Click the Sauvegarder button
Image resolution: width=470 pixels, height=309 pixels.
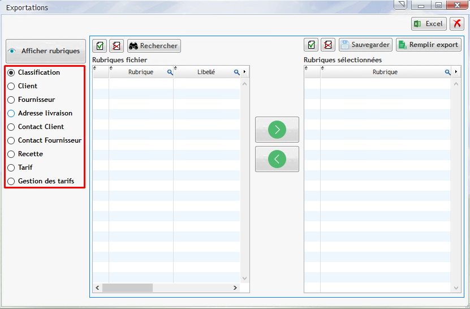pyautogui.click(x=365, y=45)
